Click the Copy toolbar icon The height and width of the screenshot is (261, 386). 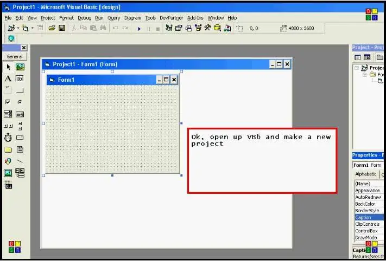(84, 28)
